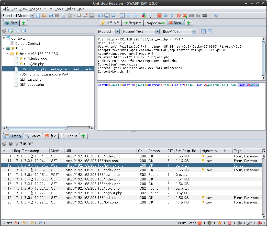The width and height of the screenshot is (267, 226).
Task: Open the Options gear icon
Action: [x=70, y=16]
